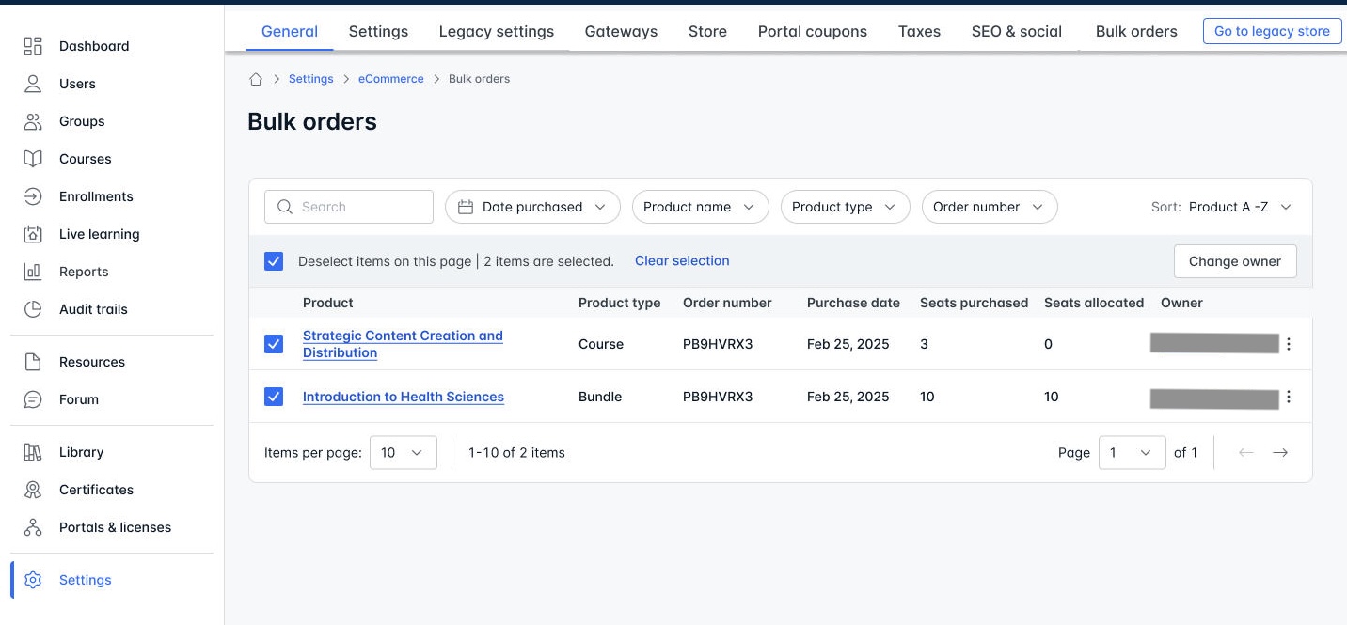This screenshot has width=1347, height=625.
Task: Switch to the Bulk orders tab
Action: click(1136, 31)
